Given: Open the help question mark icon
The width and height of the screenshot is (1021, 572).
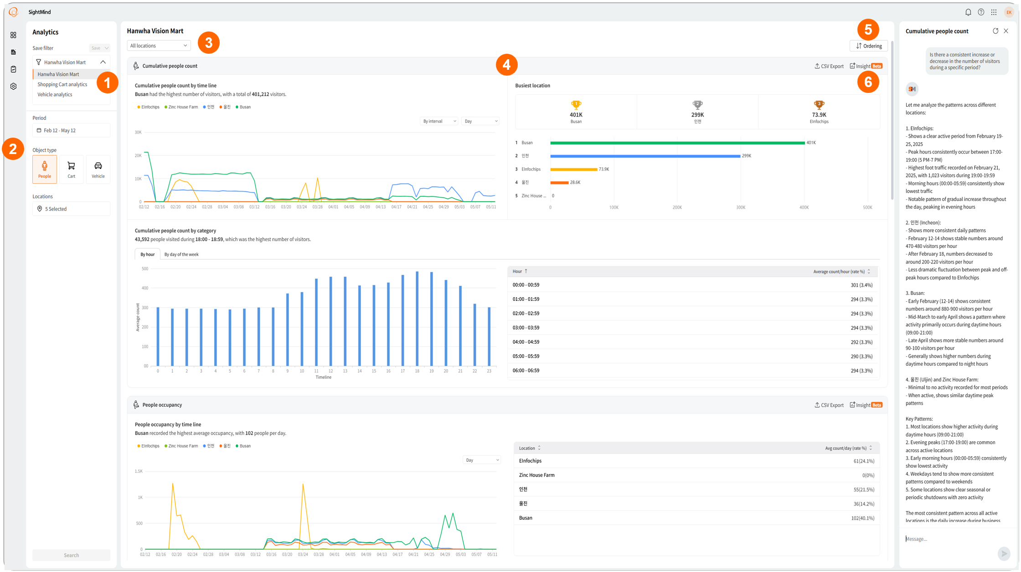Looking at the screenshot, I should [x=981, y=12].
